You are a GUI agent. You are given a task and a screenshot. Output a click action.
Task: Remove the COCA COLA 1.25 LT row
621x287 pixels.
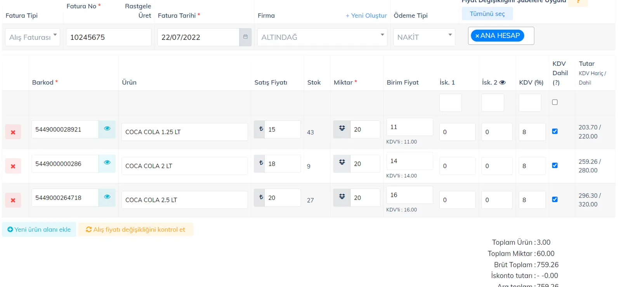tap(13, 132)
